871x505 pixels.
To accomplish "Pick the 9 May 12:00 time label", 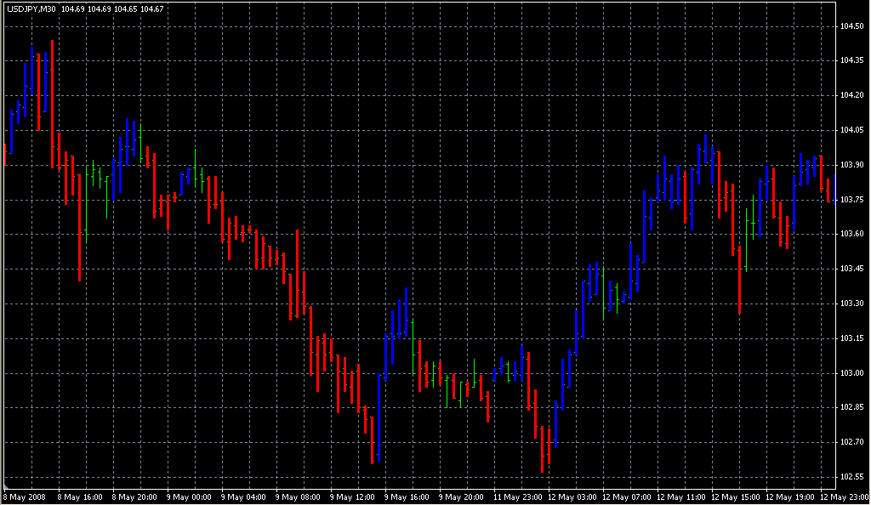I will pyautogui.click(x=352, y=497).
